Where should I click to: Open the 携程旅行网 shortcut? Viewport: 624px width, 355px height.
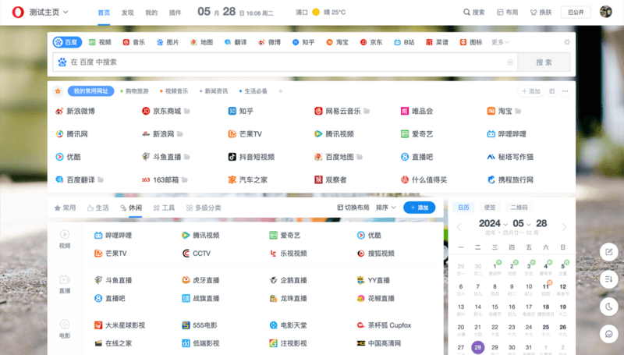[511, 180]
